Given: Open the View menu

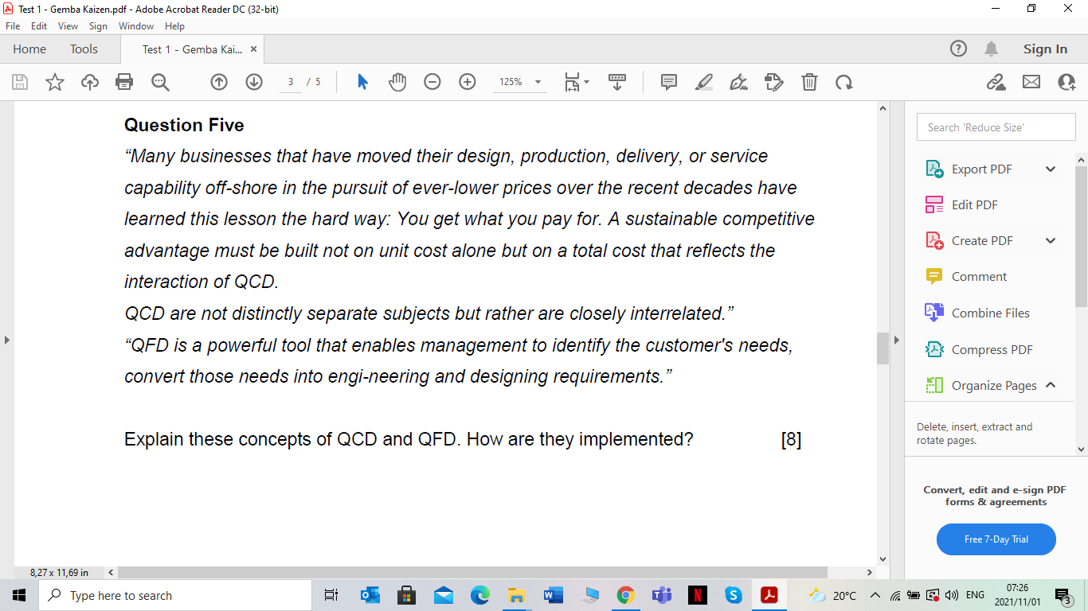Looking at the screenshot, I should (x=69, y=25).
